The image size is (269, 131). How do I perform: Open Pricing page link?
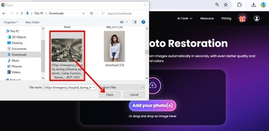[x=226, y=19]
